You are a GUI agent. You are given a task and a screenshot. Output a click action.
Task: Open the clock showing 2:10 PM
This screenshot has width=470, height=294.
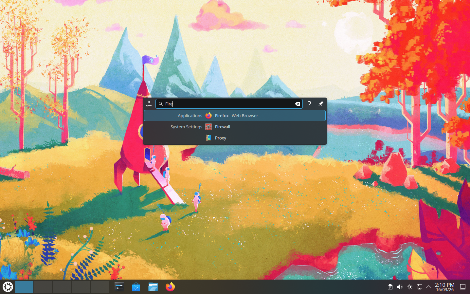coord(445,287)
